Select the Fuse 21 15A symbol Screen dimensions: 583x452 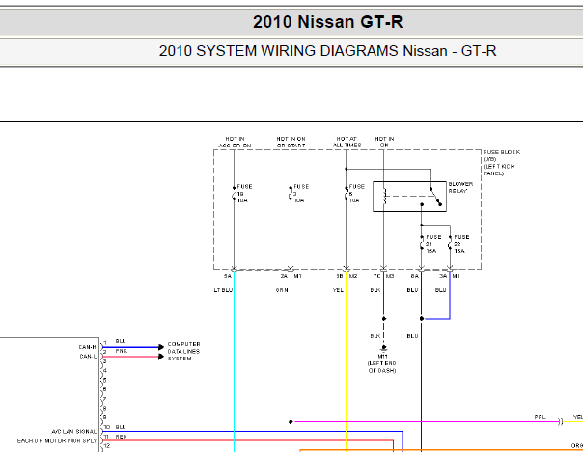(422, 243)
